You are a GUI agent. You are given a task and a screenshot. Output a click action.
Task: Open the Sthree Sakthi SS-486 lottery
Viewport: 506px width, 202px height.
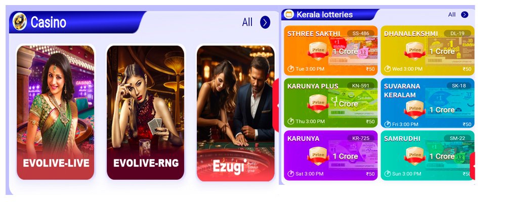(x=331, y=50)
